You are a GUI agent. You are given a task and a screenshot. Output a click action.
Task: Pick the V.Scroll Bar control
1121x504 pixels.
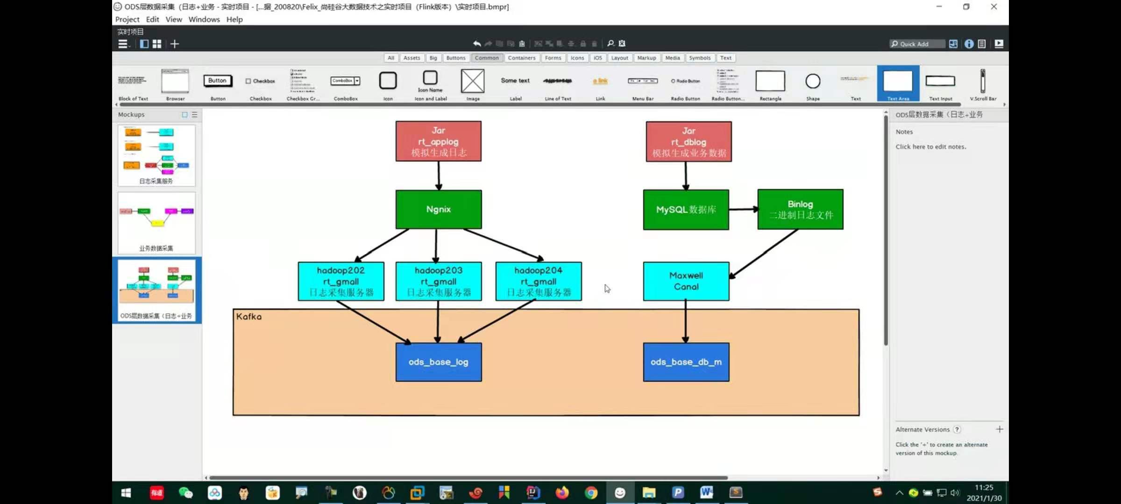coord(983,84)
